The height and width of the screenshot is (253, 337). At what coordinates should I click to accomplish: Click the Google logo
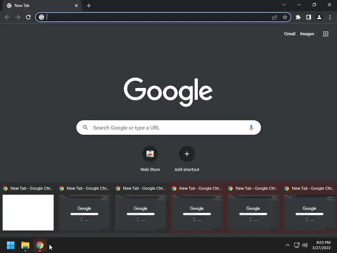click(x=168, y=92)
